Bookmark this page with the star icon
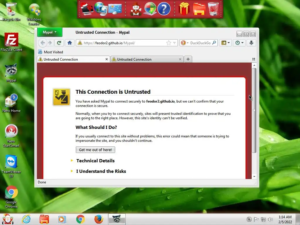This screenshot has height=225, width=300. click(x=168, y=43)
